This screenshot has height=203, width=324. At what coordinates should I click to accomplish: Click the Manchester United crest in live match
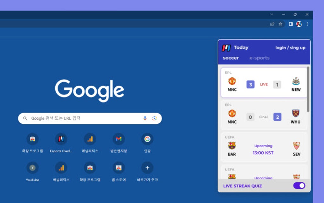pyautogui.click(x=232, y=81)
